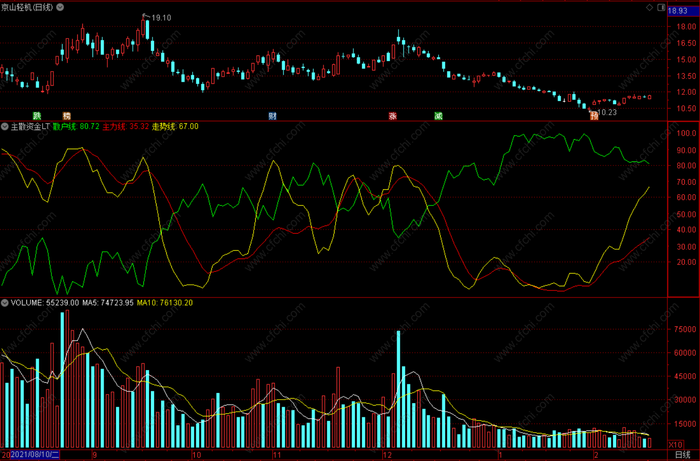Click the 75000 volume axis label

685,329
